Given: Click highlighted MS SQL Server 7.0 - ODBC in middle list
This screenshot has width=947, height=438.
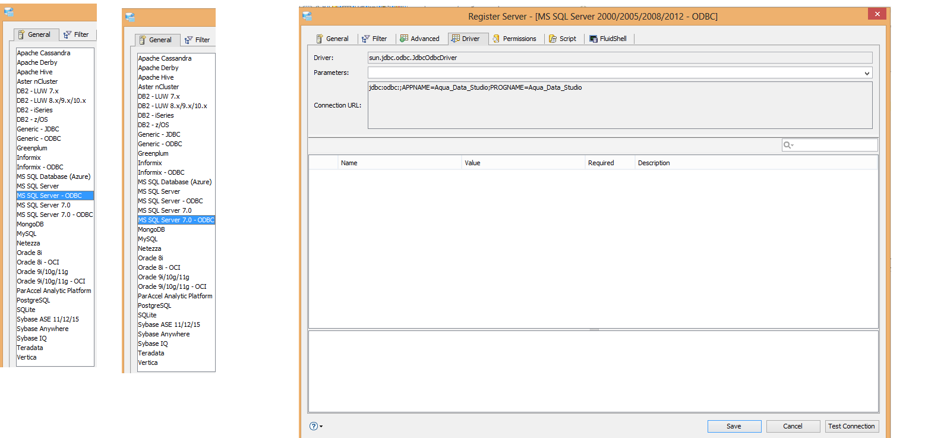Looking at the screenshot, I should [x=176, y=220].
